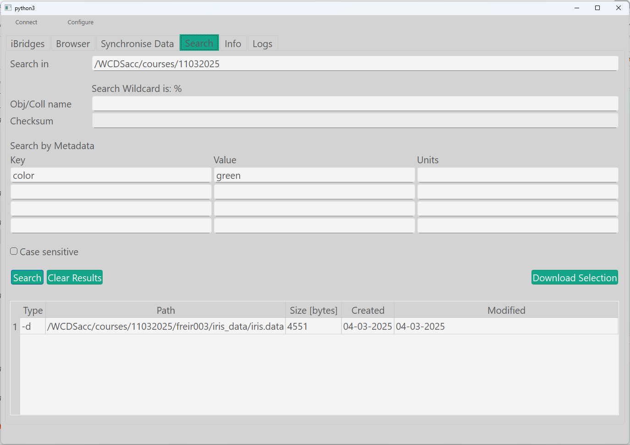This screenshot has width=630, height=445.
Task: Click the python3 window icon
Action: coord(8,8)
